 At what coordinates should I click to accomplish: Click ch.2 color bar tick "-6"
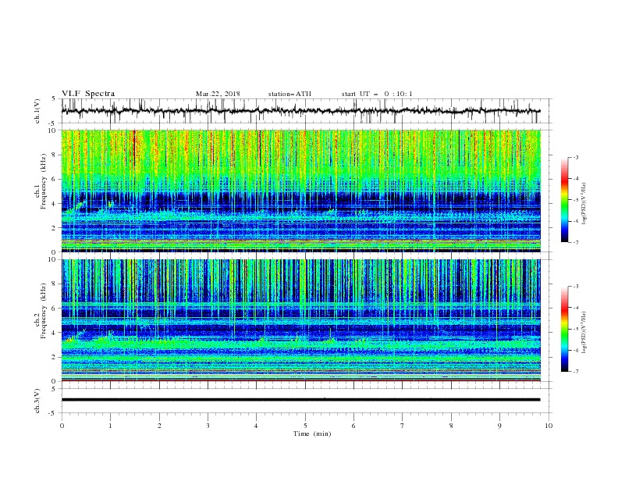tap(575, 350)
